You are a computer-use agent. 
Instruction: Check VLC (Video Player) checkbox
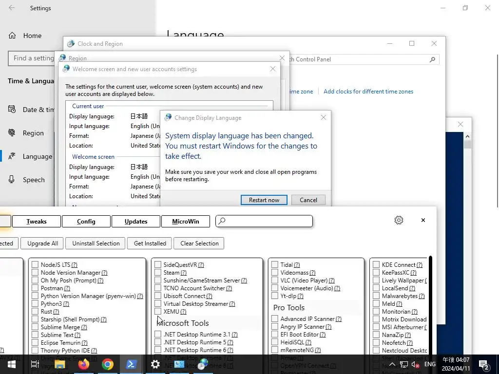pos(275,280)
